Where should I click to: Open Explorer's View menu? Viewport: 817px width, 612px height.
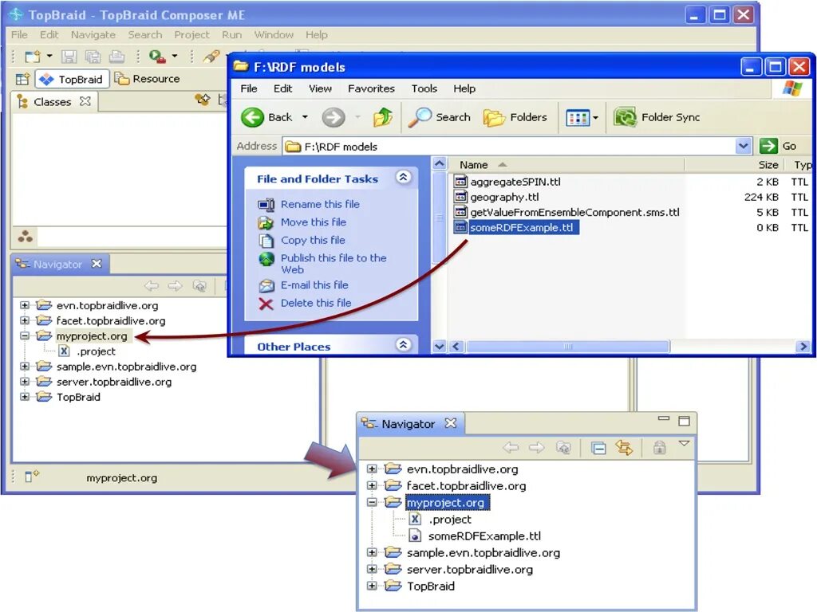click(320, 88)
